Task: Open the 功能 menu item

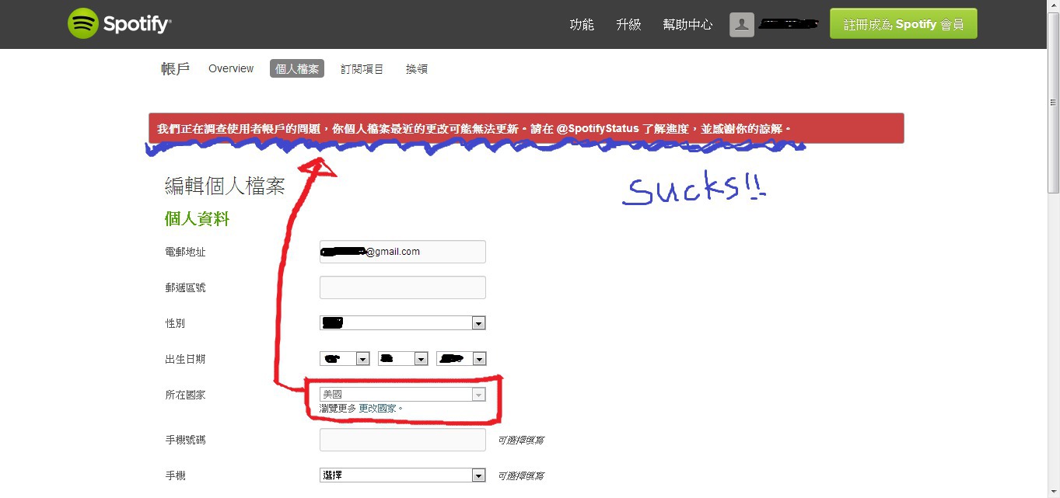Action: pos(582,25)
